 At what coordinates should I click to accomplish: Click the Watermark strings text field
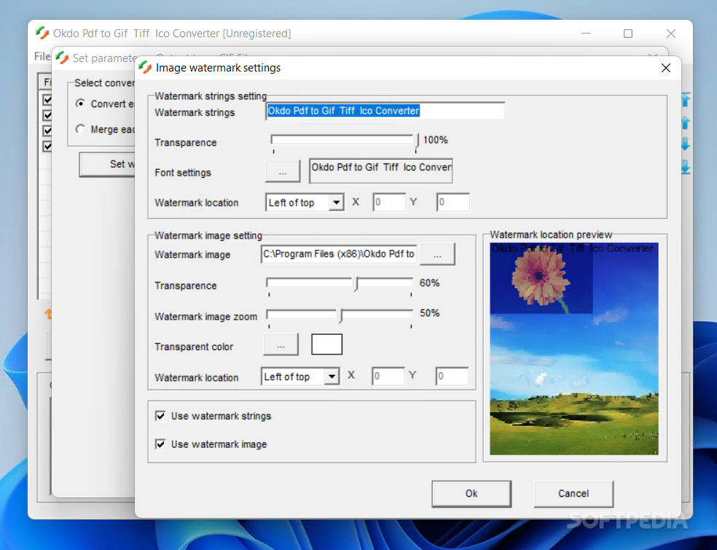click(385, 112)
